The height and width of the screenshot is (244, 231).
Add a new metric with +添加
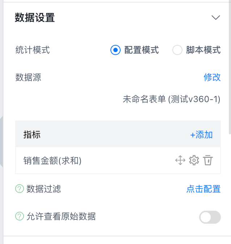pos(201,135)
